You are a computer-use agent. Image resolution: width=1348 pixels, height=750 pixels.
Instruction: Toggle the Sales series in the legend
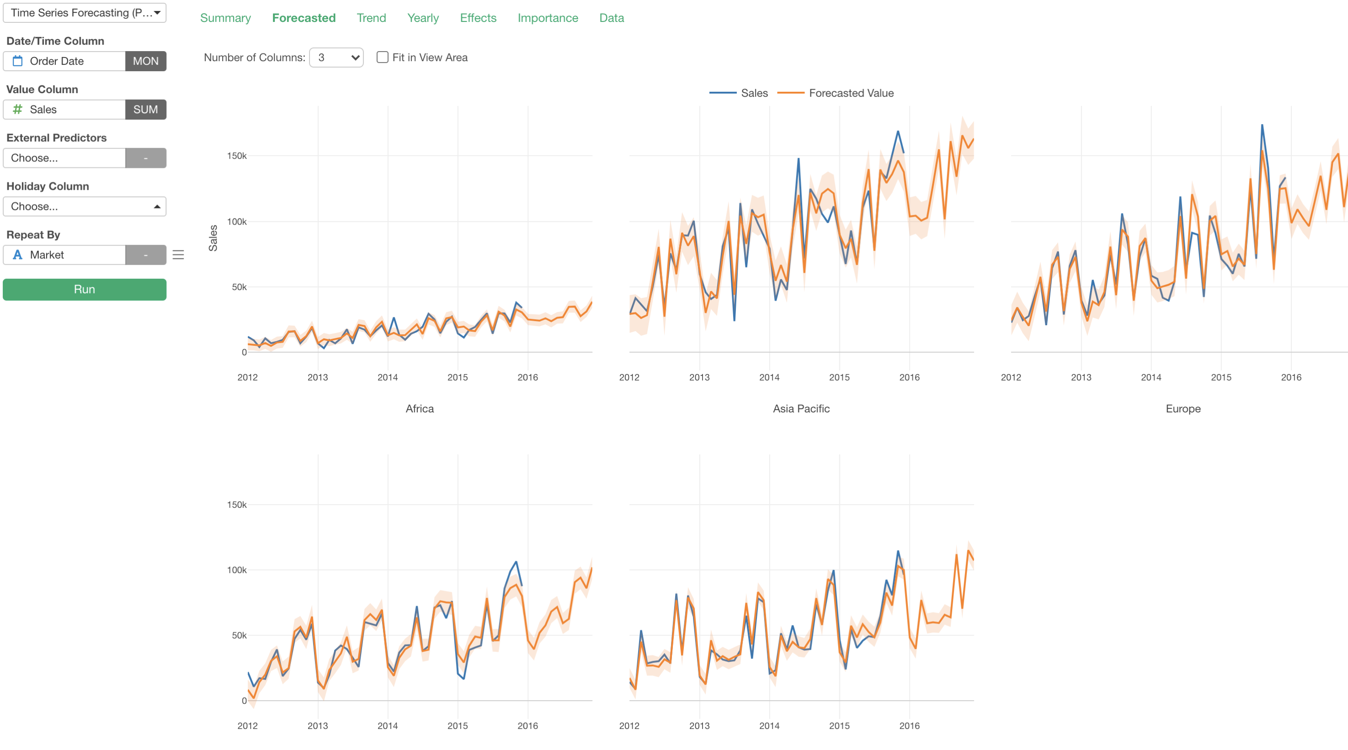[x=754, y=93]
